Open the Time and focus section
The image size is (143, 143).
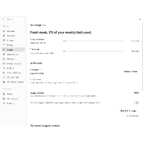[13, 73]
